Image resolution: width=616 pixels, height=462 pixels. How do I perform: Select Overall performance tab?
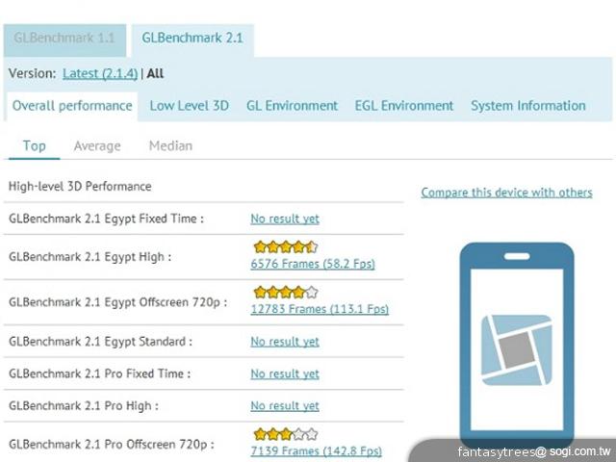[72, 106]
